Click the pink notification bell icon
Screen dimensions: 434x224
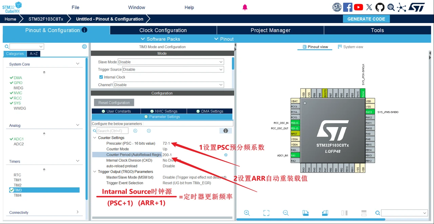245,7
